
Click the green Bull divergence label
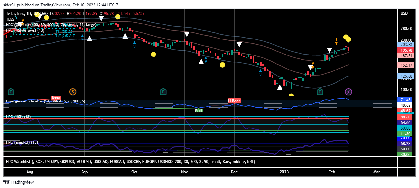(199, 110)
